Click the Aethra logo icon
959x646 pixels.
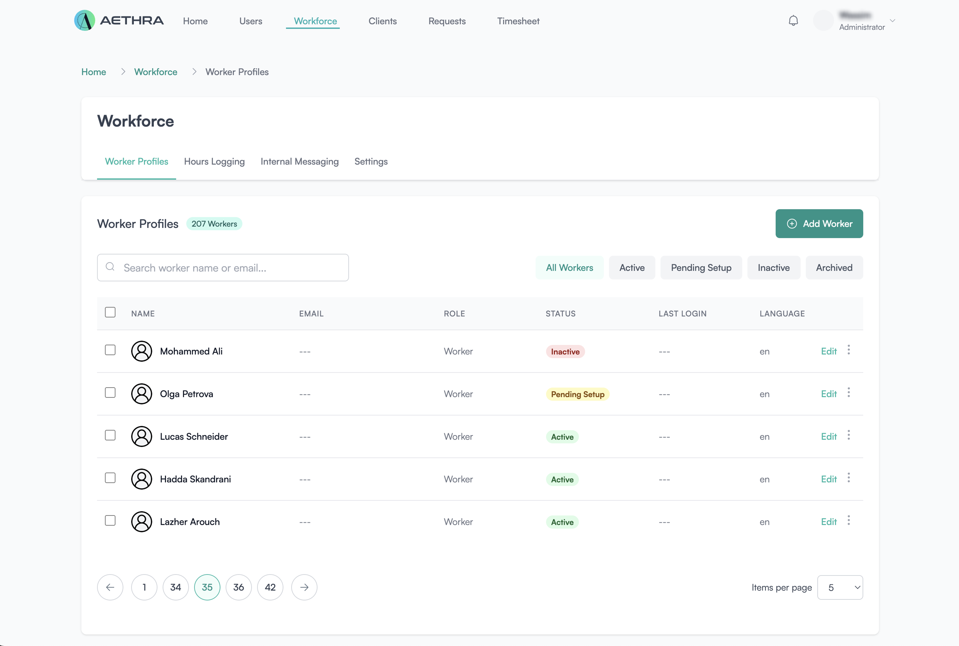[84, 21]
